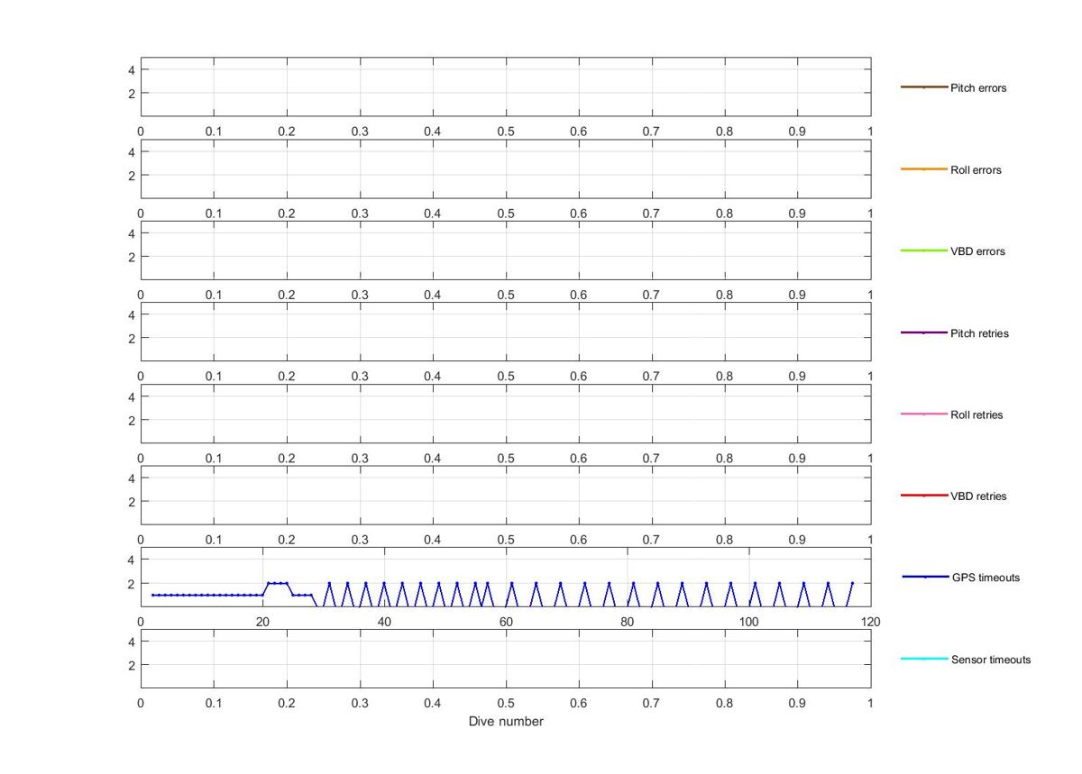Image resolution: width=1082 pixels, height=774 pixels.
Task: Select the Roll errors legend label
Action: point(976,170)
